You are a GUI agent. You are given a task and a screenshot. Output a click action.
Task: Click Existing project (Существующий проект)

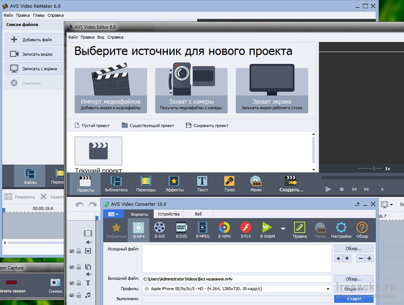click(148, 126)
